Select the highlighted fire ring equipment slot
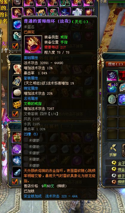 pyautogui.click(x=17, y=13)
